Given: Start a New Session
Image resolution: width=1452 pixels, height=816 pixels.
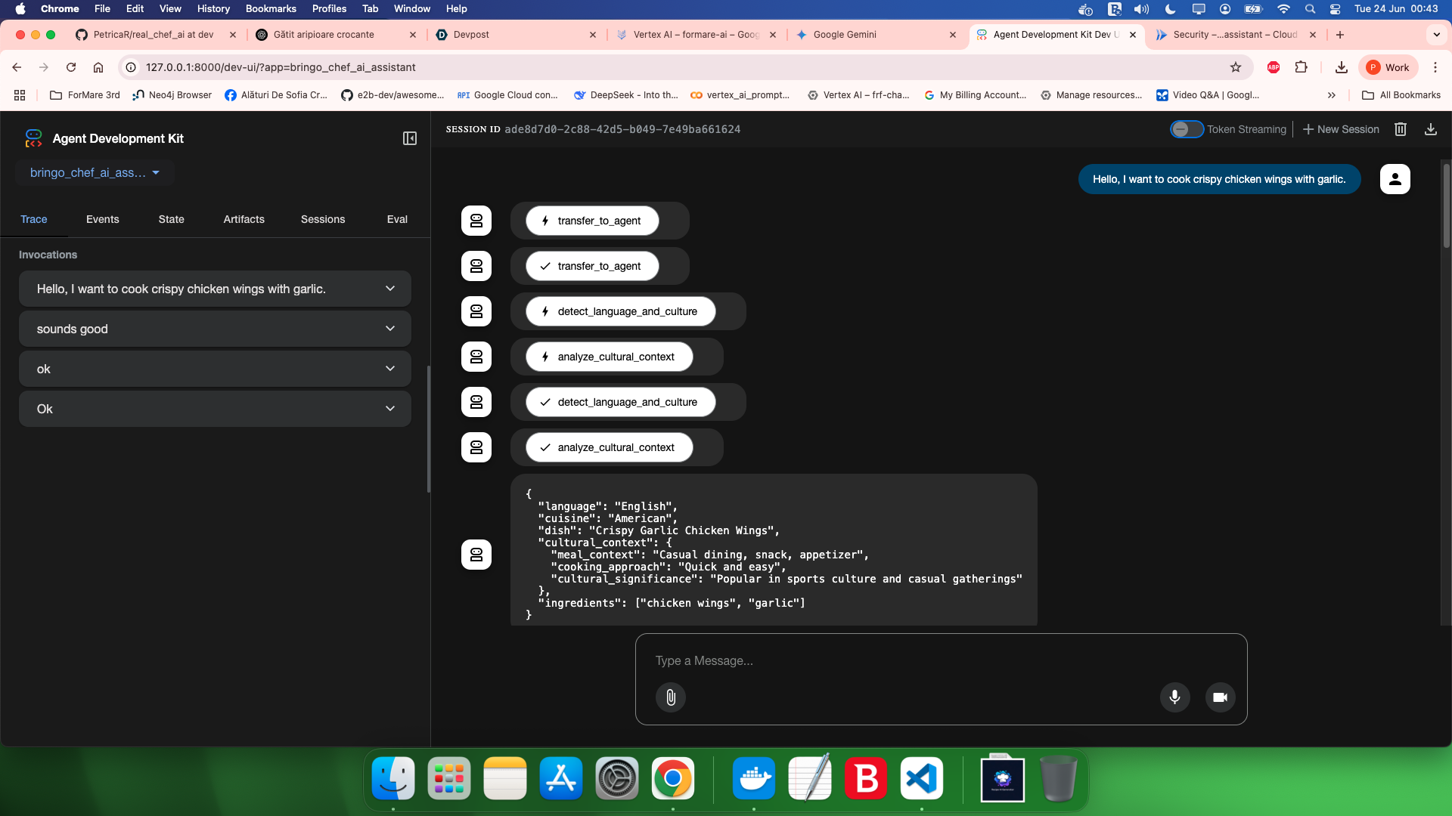Looking at the screenshot, I should pyautogui.click(x=1341, y=129).
